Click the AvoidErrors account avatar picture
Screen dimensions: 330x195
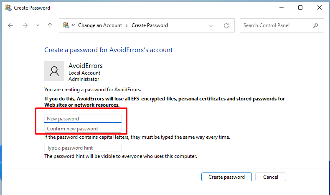[54, 71]
